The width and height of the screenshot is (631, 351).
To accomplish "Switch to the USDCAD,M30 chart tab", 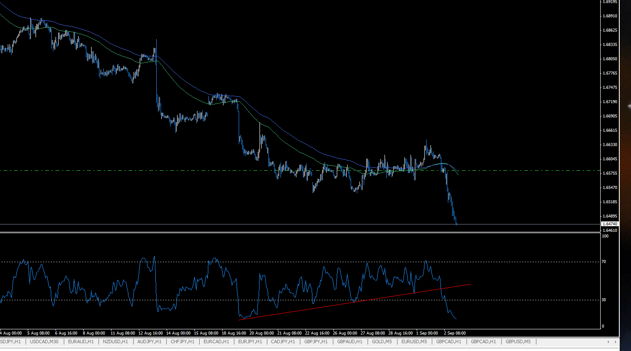I will 44,342.
